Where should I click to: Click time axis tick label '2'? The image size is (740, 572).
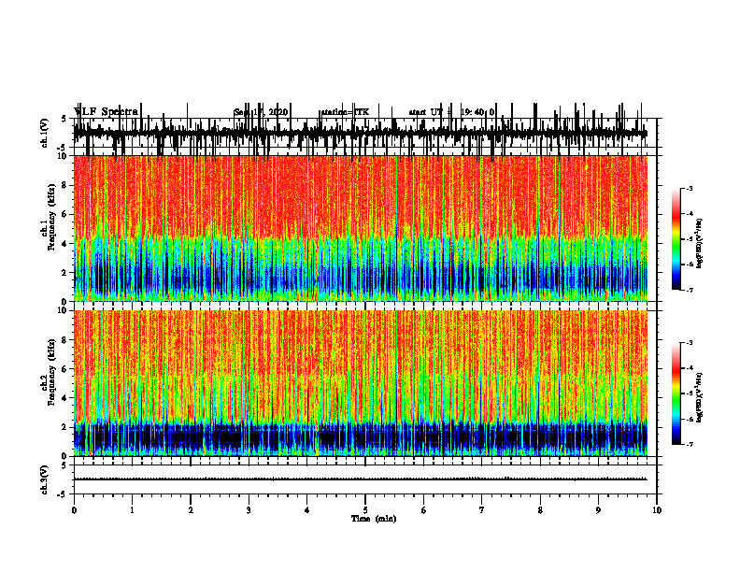point(191,510)
